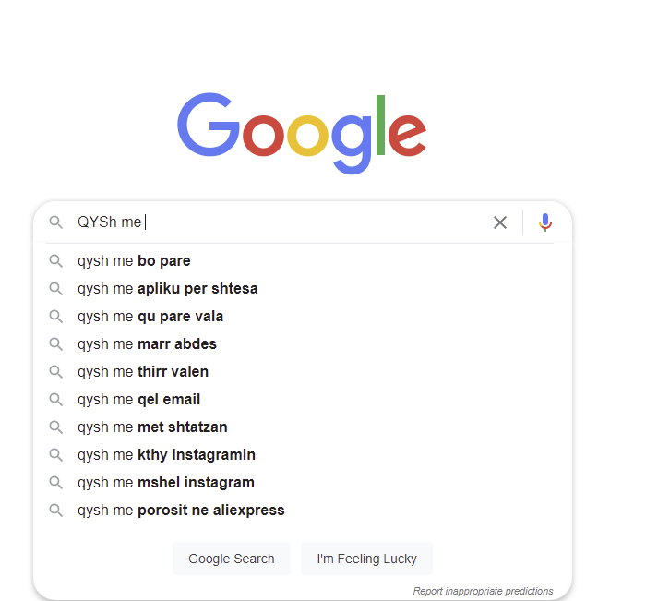Clear the search box with the X icon
This screenshot has width=658, height=601.
500,222
